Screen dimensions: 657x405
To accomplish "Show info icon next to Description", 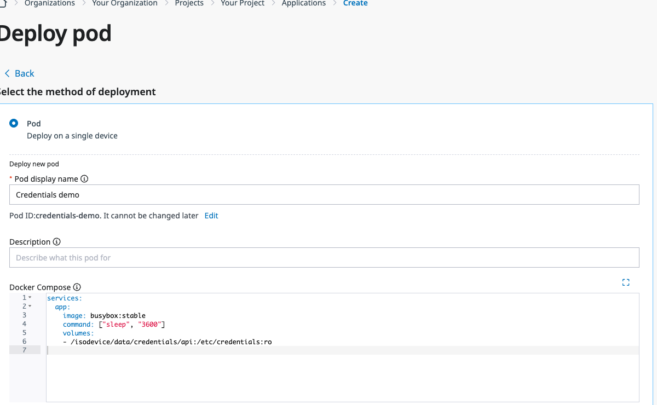I will (x=57, y=242).
